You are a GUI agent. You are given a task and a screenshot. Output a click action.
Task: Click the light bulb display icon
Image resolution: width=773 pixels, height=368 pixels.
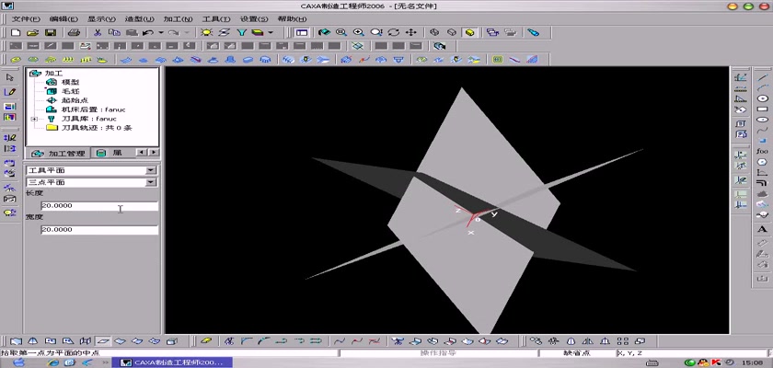pyautogui.click(x=206, y=32)
